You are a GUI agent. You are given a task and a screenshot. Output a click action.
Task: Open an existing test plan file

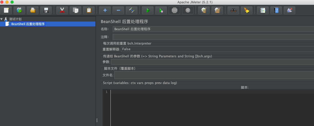pyautogui.click(x=33, y=10)
